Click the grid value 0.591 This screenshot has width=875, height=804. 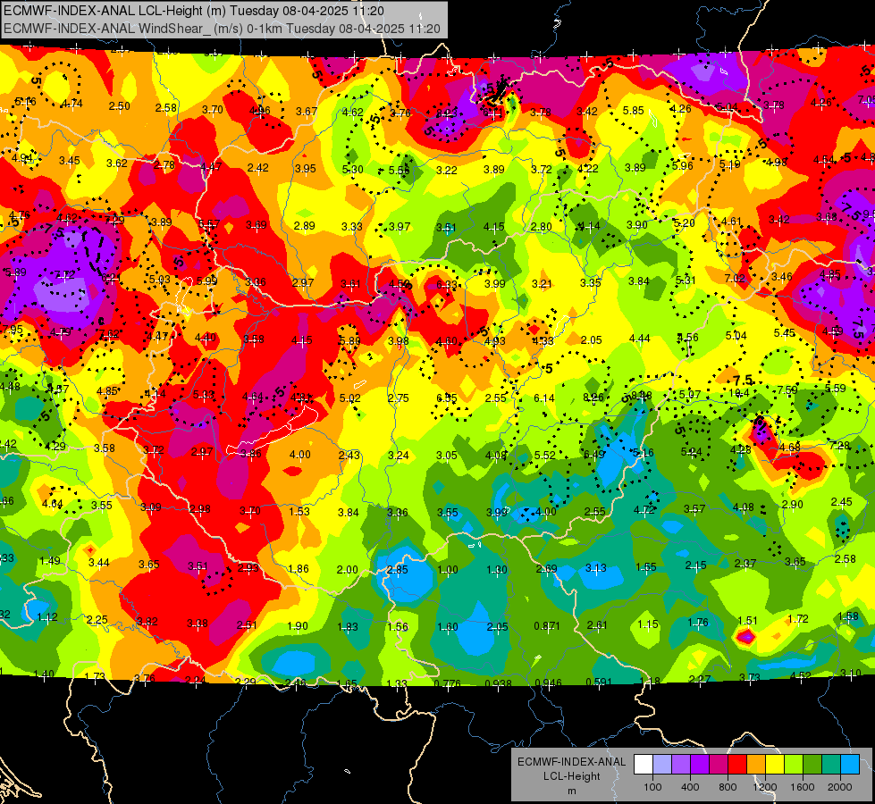tap(598, 682)
